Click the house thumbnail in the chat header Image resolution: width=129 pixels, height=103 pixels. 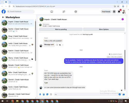[x=42, y=19]
